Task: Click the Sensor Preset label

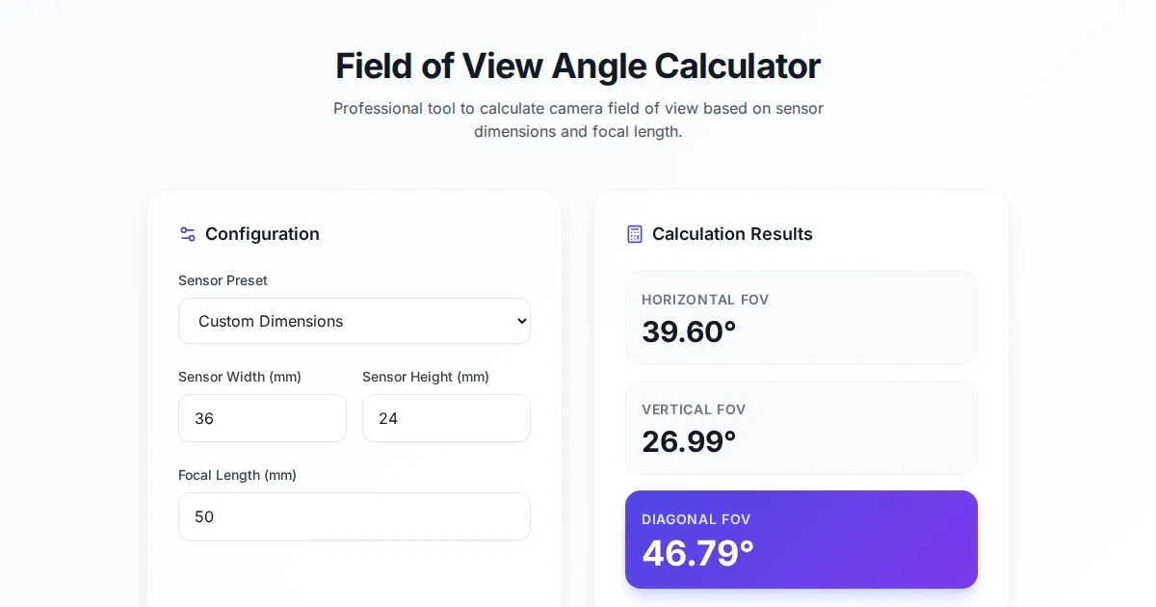Action: 223,280
